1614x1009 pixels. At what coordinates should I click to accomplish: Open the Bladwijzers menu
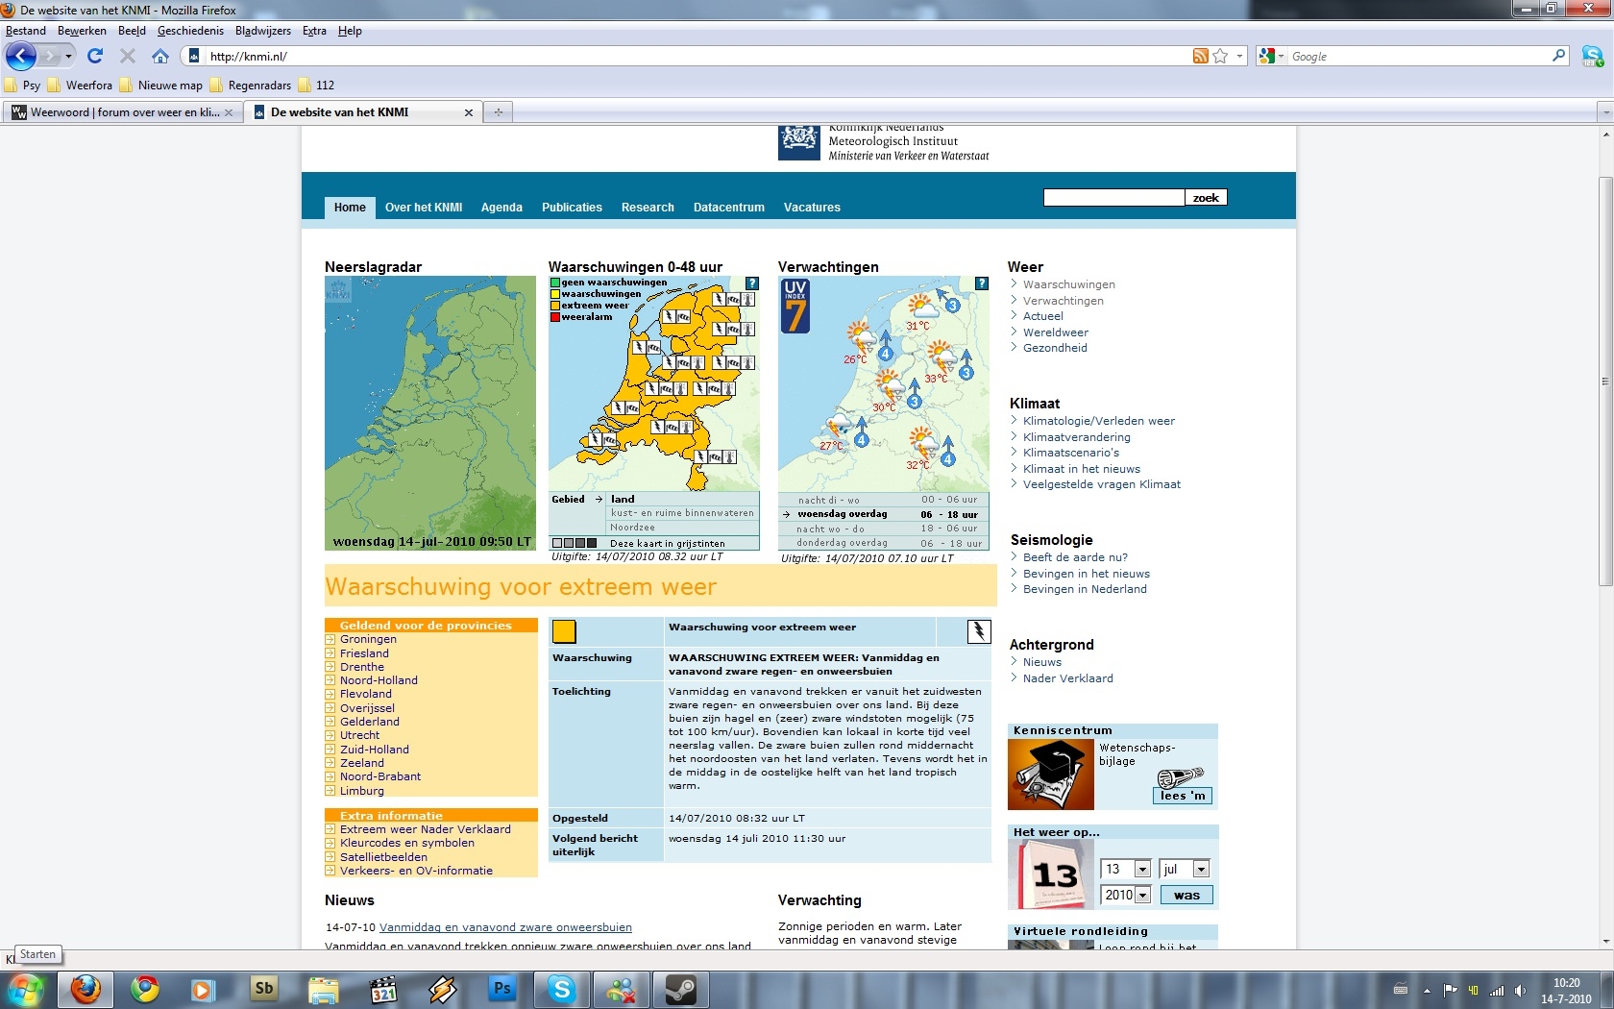[x=263, y=31]
